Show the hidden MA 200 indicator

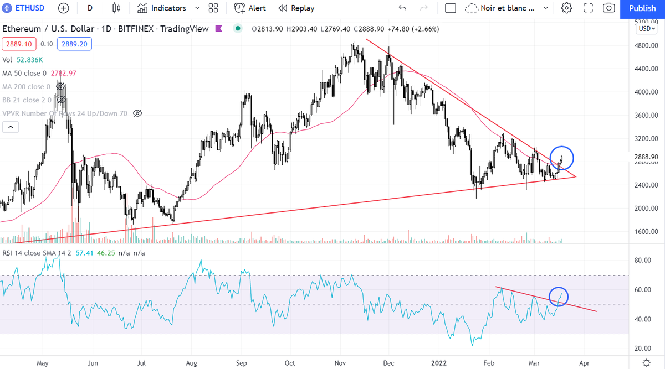[x=60, y=86]
